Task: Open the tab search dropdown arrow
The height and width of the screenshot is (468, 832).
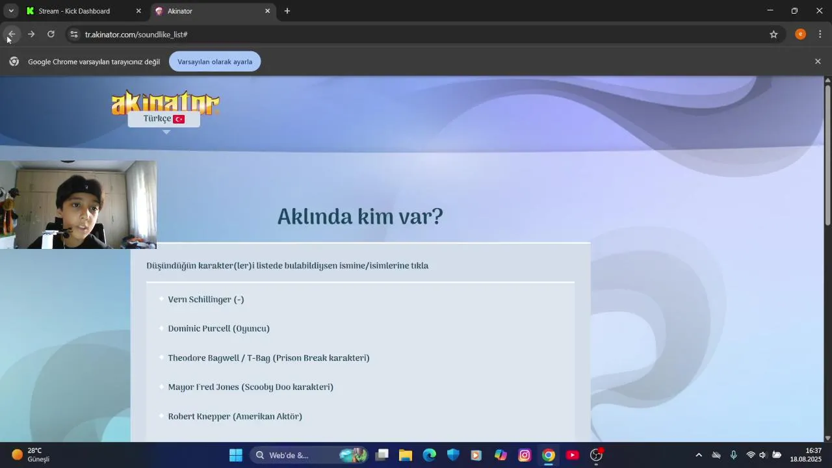Action: [x=11, y=10]
